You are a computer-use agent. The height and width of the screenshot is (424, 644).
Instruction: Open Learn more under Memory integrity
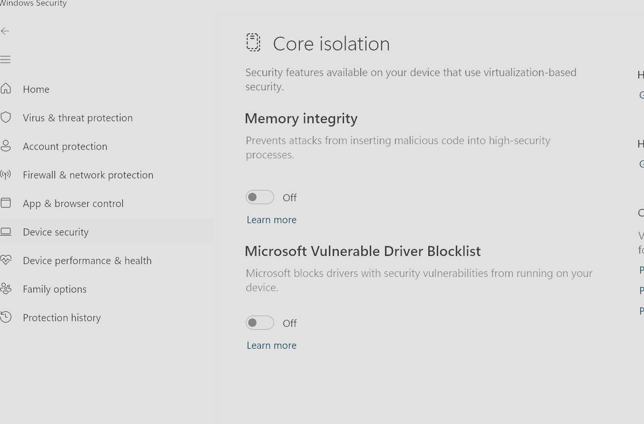pyautogui.click(x=271, y=220)
